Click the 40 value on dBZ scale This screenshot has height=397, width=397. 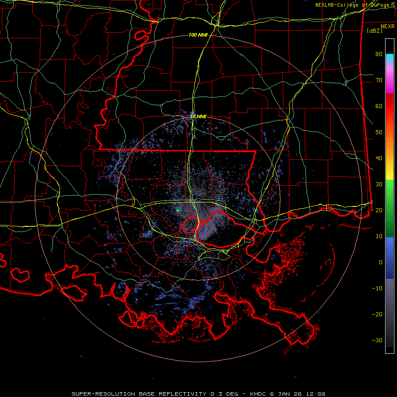pyautogui.click(x=379, y=158)
